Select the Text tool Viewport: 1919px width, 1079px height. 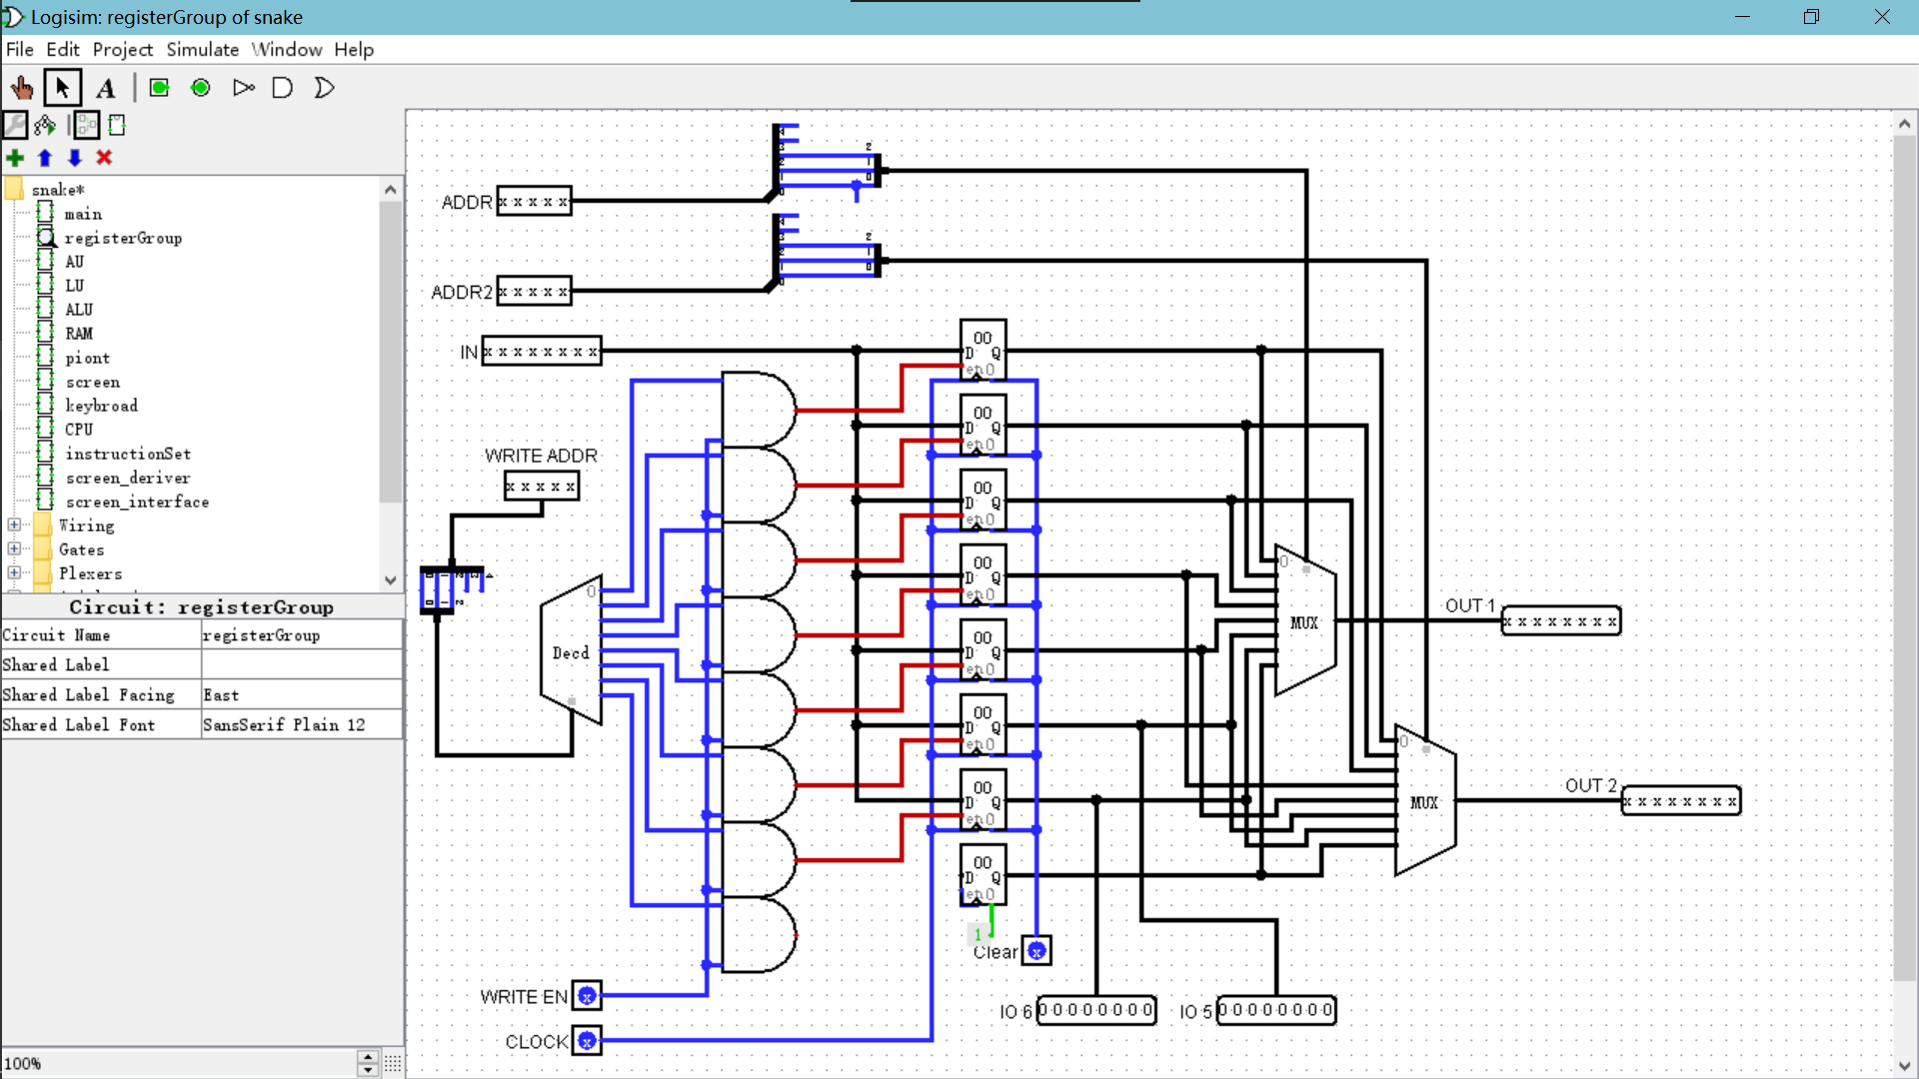(x=105, y=88)
